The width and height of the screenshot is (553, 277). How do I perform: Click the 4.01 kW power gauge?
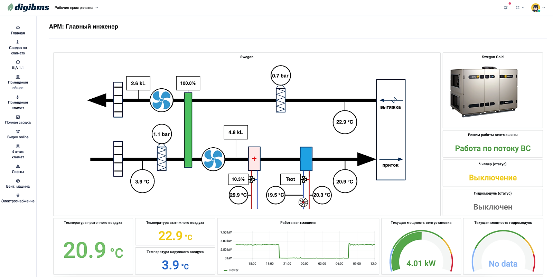pos(421,251)
